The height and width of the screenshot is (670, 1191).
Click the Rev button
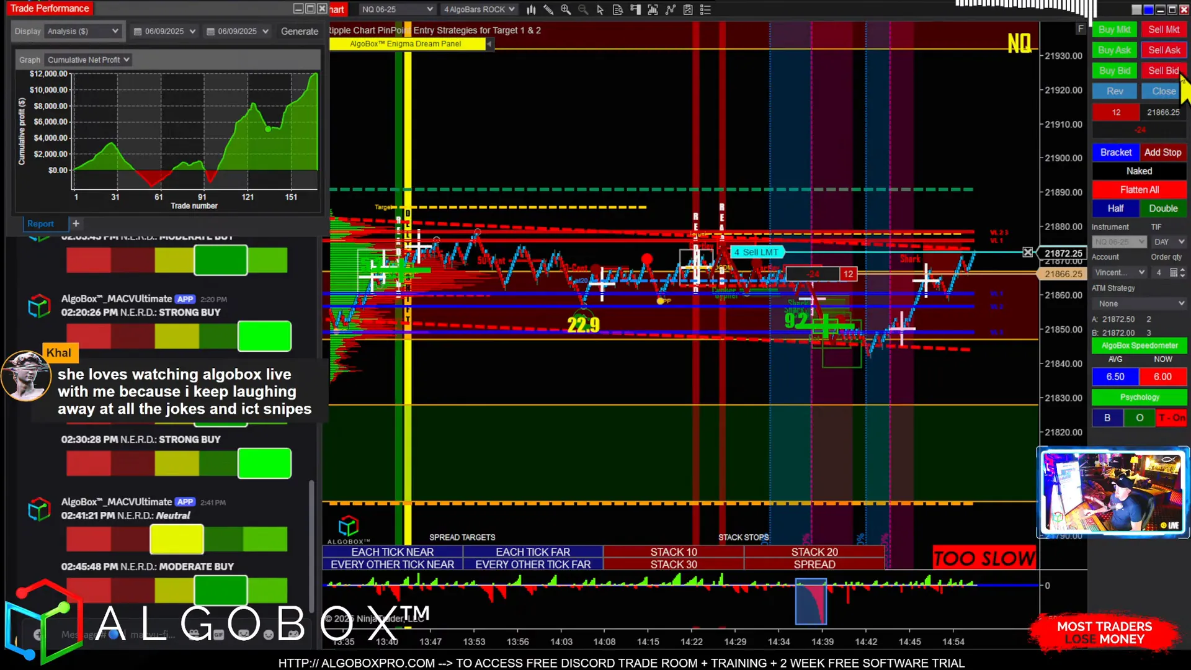point(1114,91)
